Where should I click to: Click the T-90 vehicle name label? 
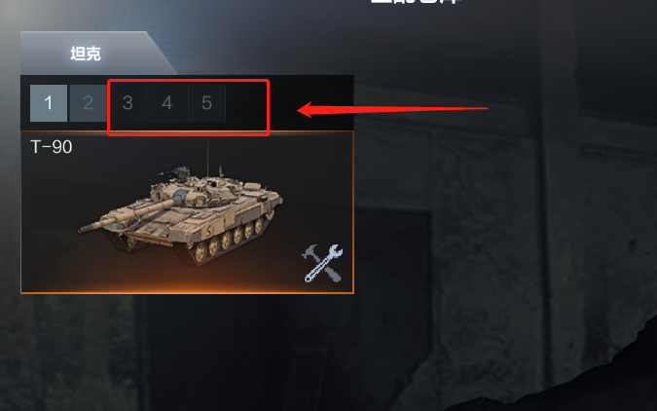(x=52, y=147)
